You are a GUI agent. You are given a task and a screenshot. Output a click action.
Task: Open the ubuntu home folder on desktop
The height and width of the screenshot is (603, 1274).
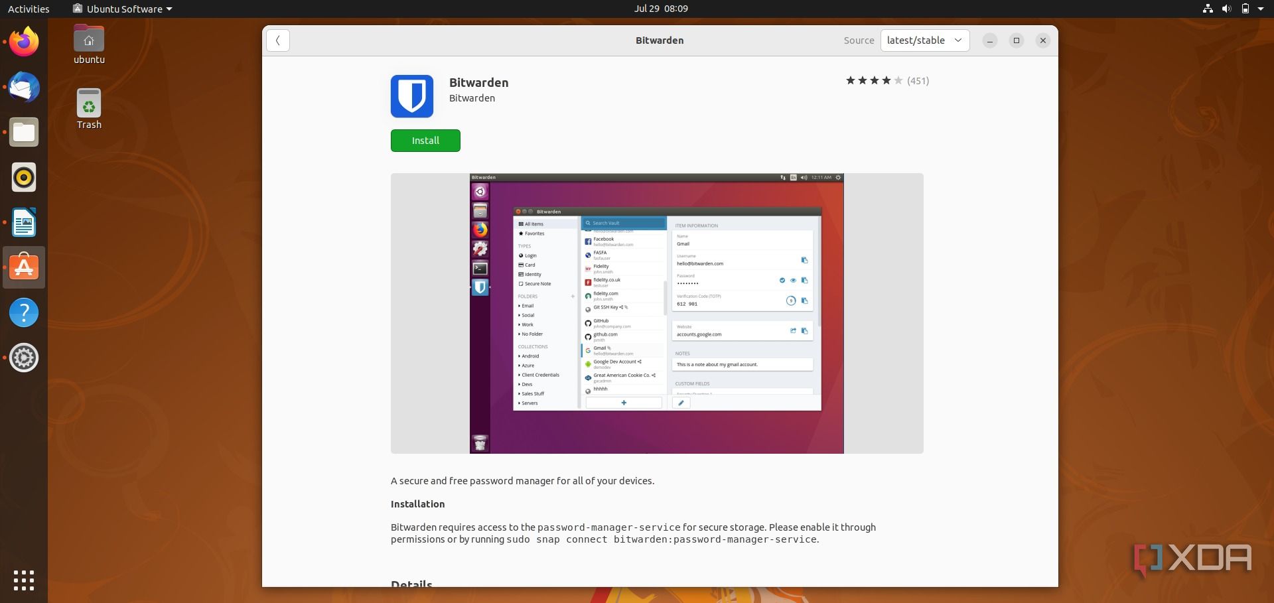(89, 44)
